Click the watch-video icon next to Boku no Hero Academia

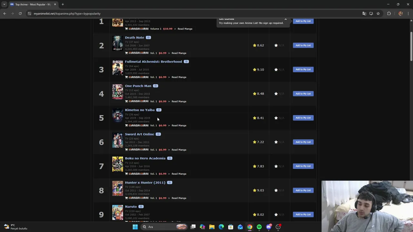point(170,158)
